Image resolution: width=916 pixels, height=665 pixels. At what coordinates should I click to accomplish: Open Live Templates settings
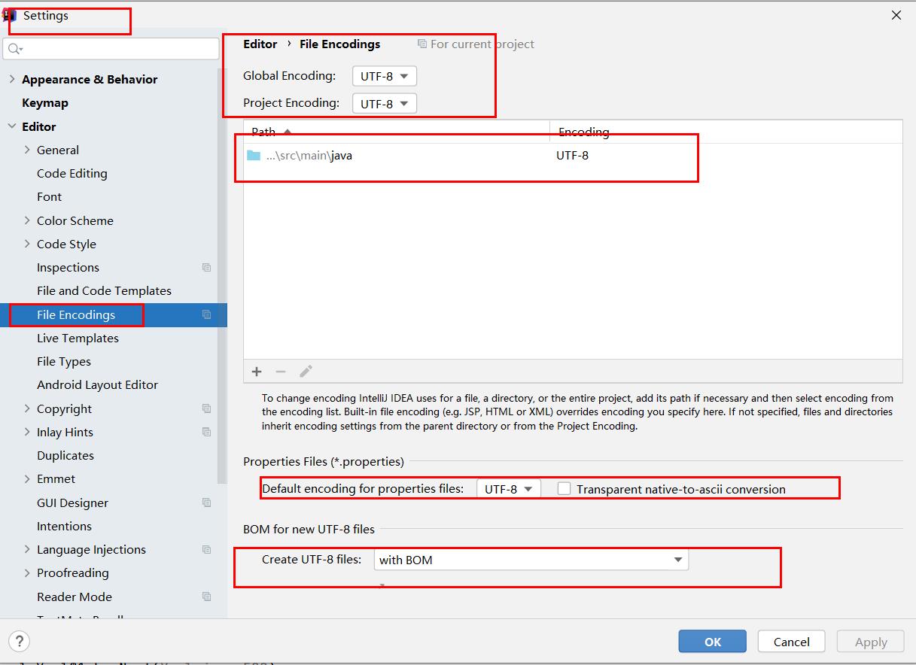tap(78, 338)
